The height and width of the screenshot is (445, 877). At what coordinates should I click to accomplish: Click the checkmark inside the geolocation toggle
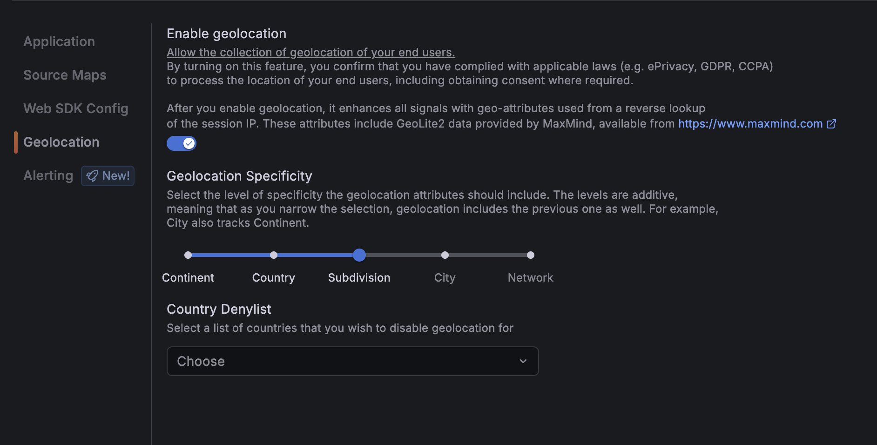189,143
